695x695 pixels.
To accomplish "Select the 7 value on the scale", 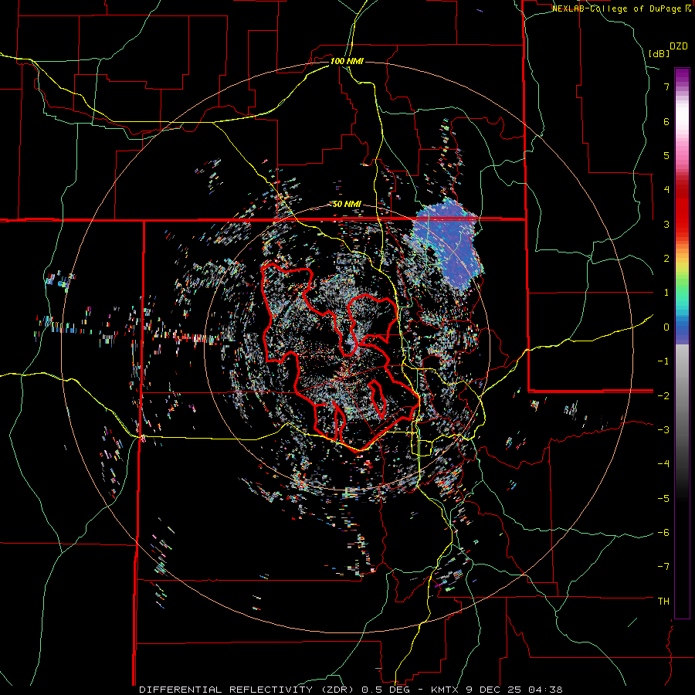I will coord(666,86).
